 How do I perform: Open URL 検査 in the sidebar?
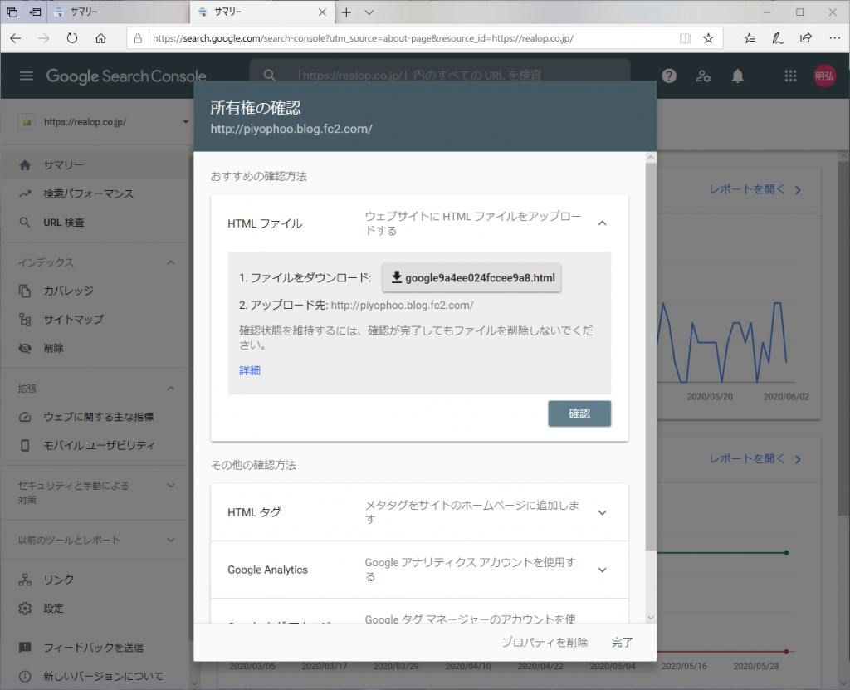pos(95,223)
